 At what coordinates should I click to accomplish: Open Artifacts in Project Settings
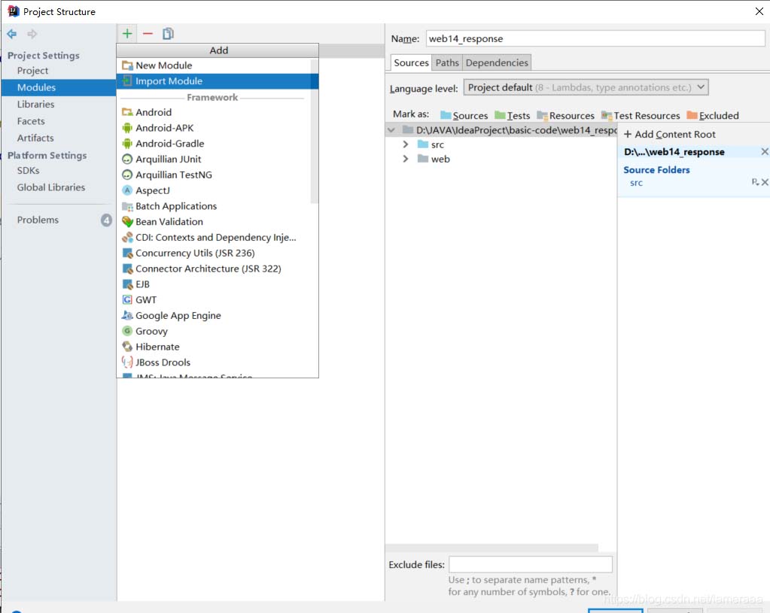(35, 138)
